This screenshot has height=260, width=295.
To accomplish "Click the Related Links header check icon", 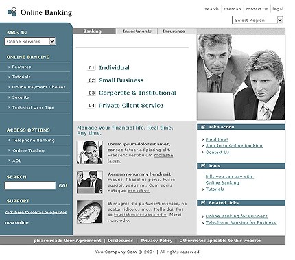I will (203, 202).
